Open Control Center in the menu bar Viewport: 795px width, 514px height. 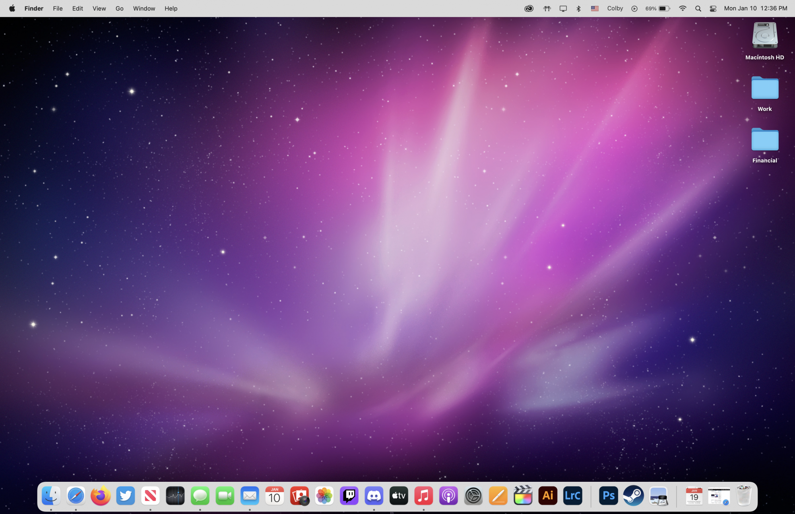click(x=713, y=8)
